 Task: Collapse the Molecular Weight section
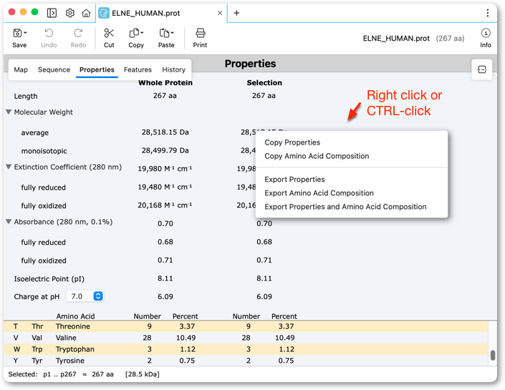(x=9, y=112)
